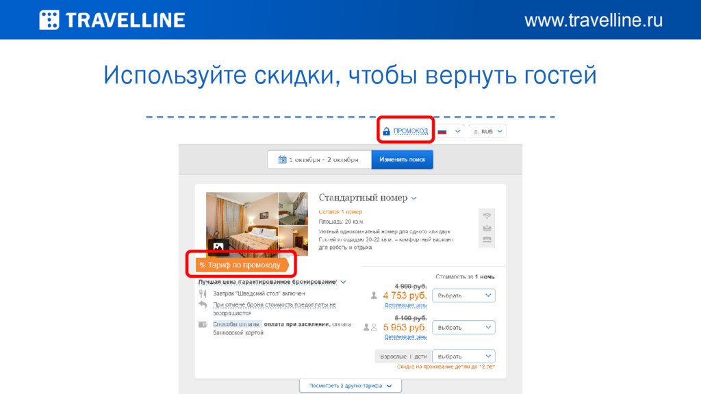
Task: Open the main bedroom photo thumbnail
Action: tap(242, 224)
